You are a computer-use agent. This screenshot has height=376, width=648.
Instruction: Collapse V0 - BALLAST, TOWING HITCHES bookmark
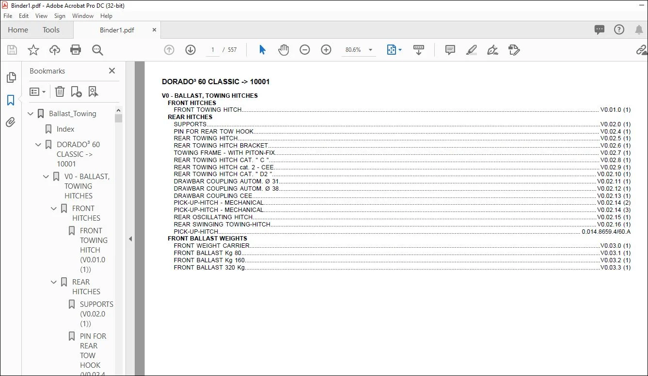47,177
